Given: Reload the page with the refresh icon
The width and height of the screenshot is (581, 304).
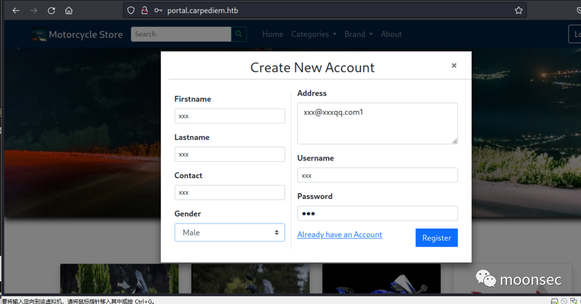Looking at the screenshot, I should point(52,10).
